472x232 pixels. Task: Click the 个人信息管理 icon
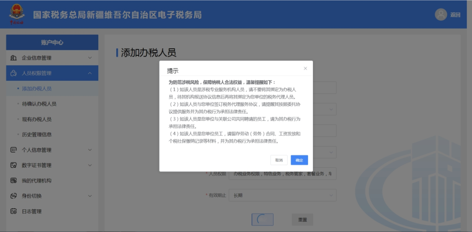tap(14, 150)
